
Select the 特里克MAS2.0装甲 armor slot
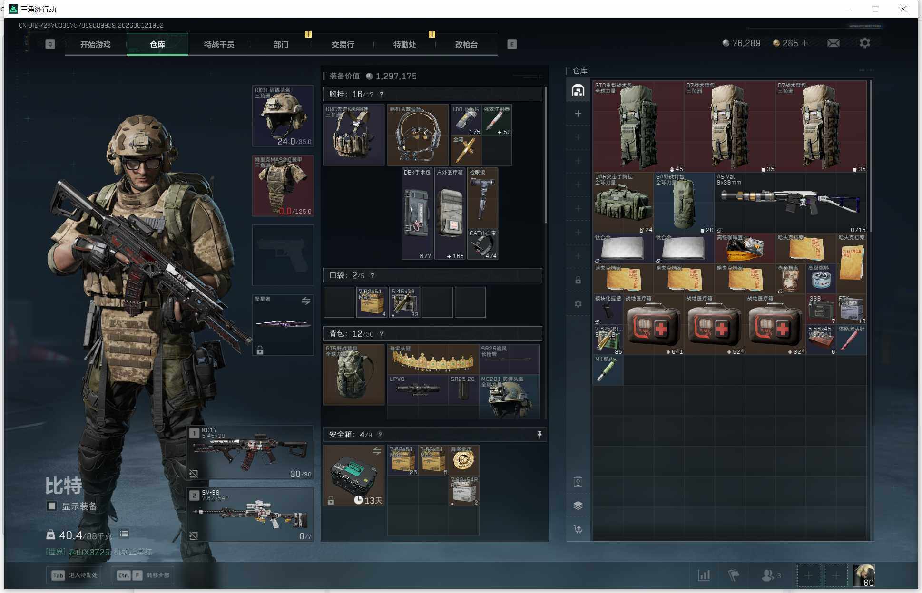pos(283,185)
